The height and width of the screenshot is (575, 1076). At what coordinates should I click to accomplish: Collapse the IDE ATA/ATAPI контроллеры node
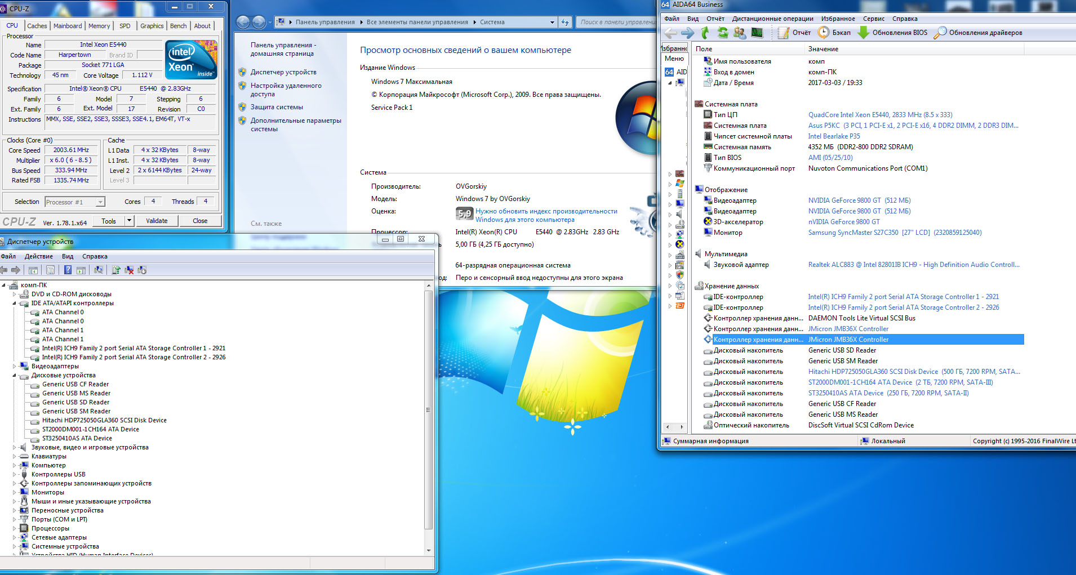click(x=15, y=303)
